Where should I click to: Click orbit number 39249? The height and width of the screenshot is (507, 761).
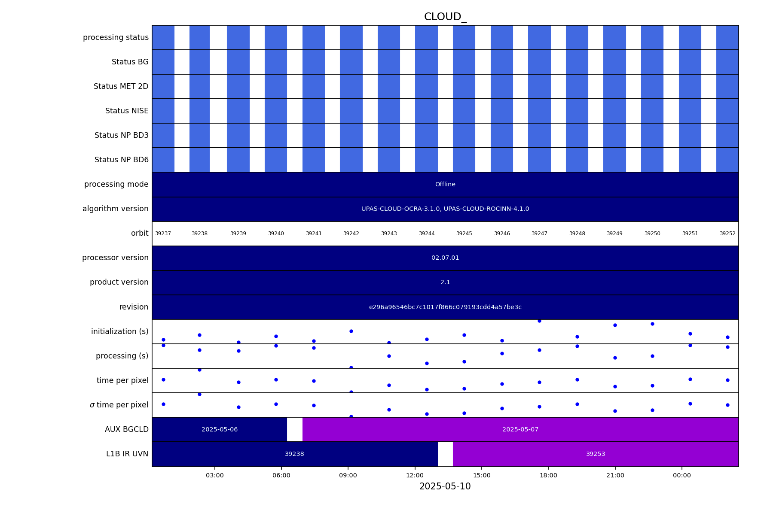[614, 234]
